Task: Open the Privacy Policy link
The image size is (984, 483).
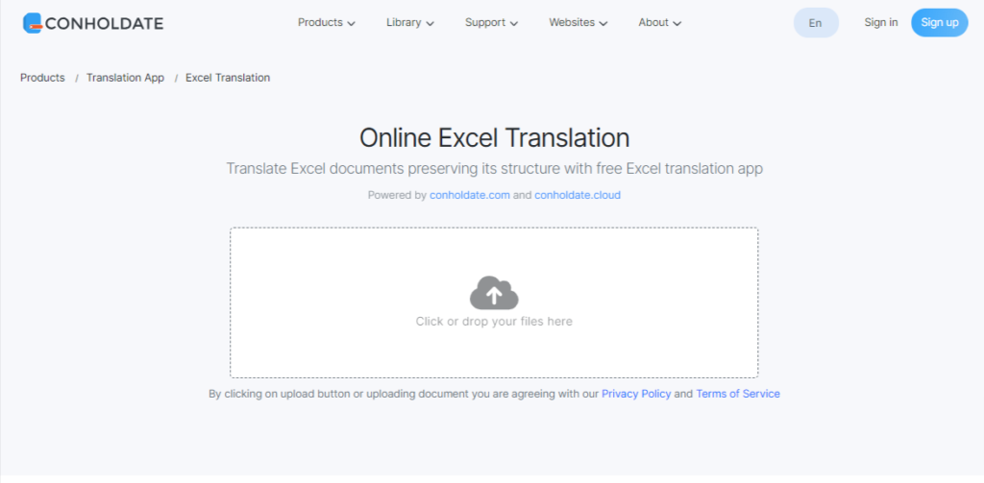Action: click(x=636, y=394)
